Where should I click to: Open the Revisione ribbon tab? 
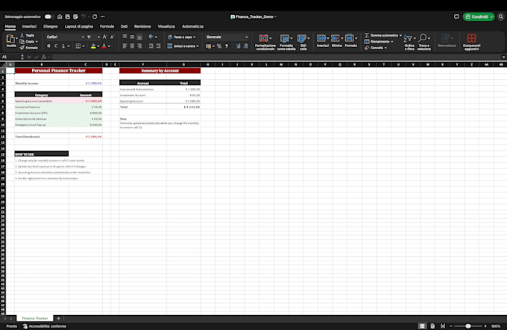[142, 27]
